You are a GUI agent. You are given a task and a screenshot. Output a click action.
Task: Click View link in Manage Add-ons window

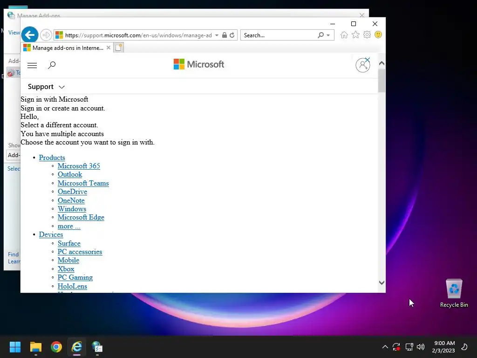(14, 32)
